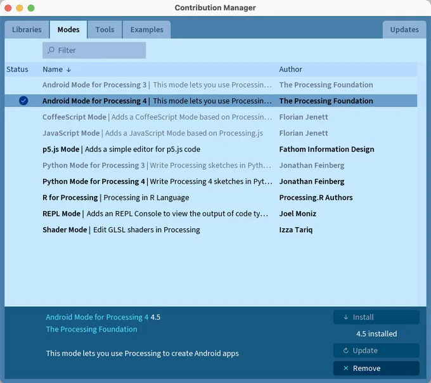Select the Shader Mode row
Image resolution: width=431 pixels, height=383 pixels.
(211, 230)
